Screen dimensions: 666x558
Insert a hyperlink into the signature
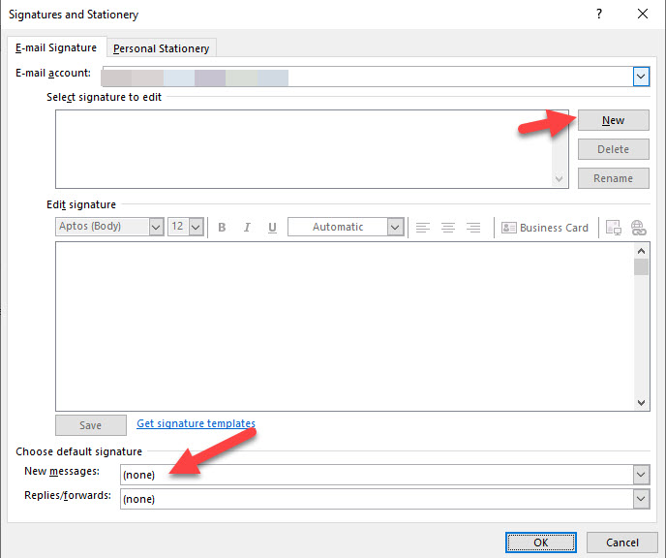coord(638,228)
